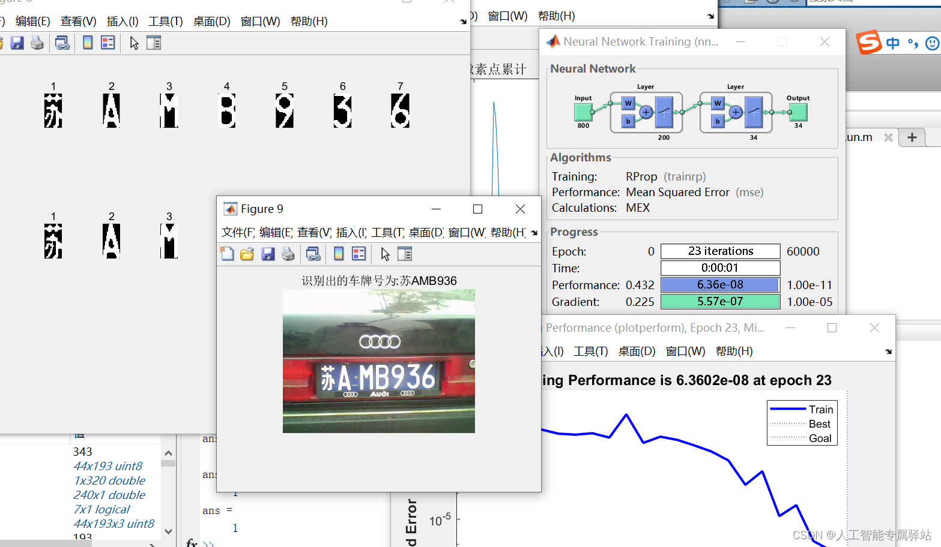This screenshot has width=941, height=547.
Task: Click the Print icon in the back figure window
Action: pos(37,43)
